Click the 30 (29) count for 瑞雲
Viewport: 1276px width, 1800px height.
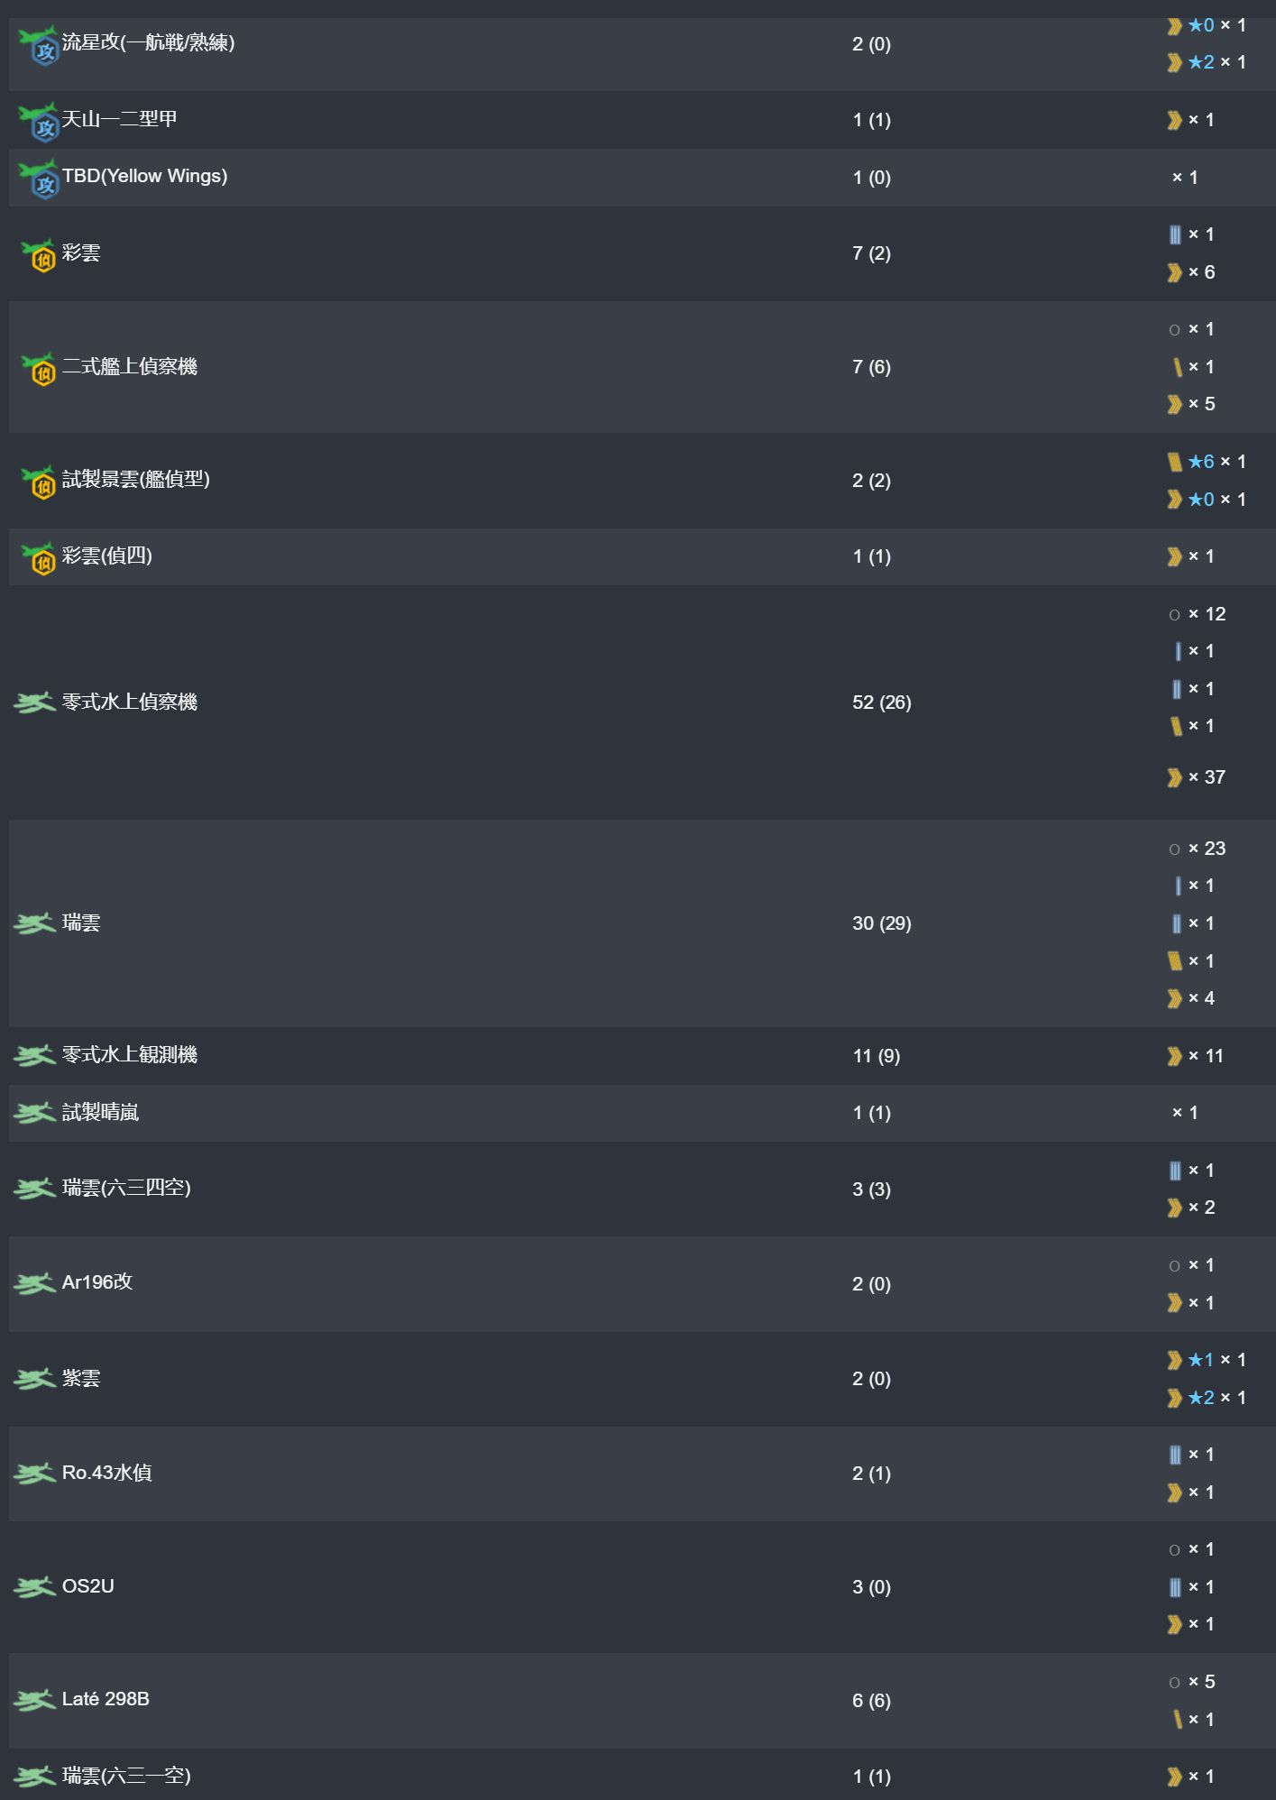click(x=882, y=923)
